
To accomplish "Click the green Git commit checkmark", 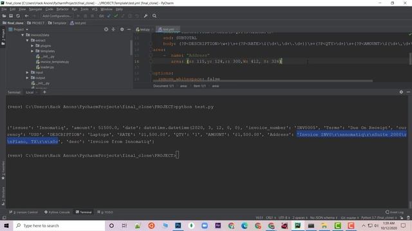I will pyautogui.click(x=116, y=16).
